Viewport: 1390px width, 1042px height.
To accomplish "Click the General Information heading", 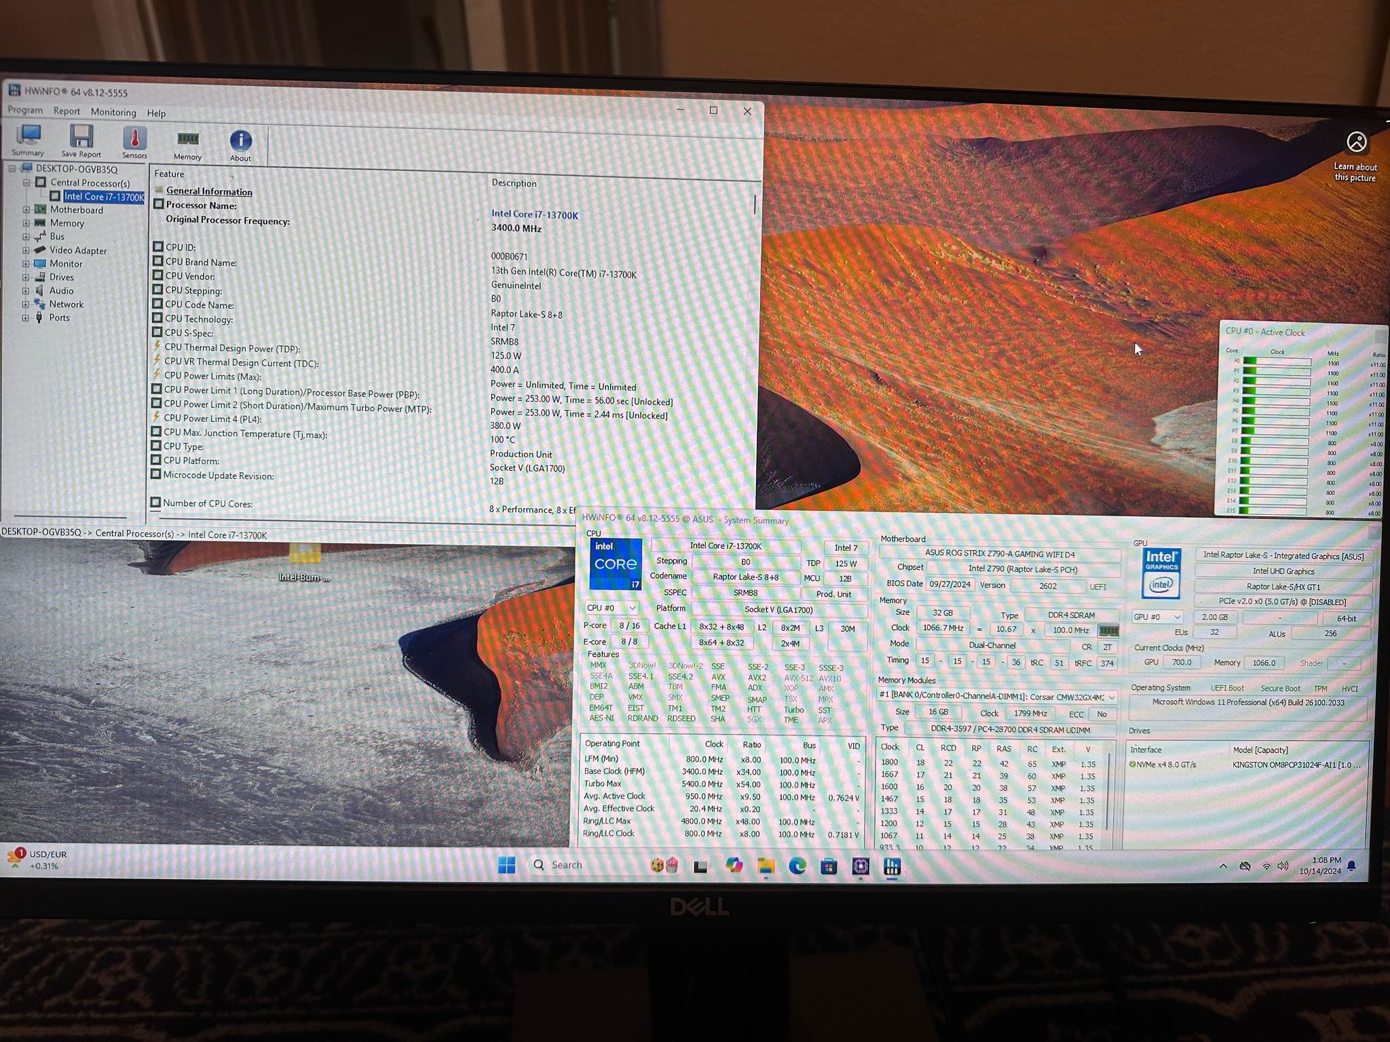I will (x=209, y=191).
